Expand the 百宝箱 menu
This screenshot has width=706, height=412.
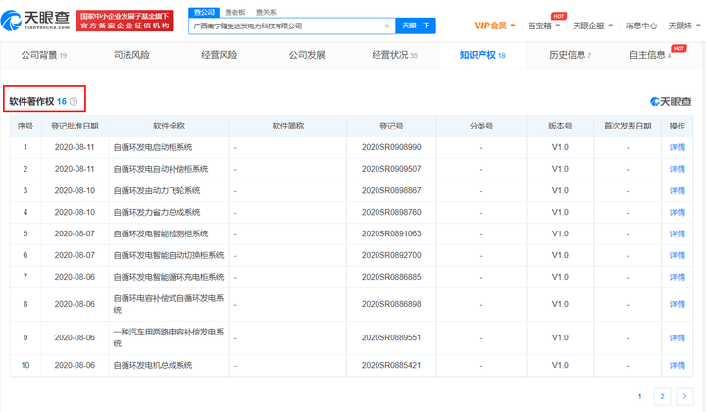tap(543, 26)
